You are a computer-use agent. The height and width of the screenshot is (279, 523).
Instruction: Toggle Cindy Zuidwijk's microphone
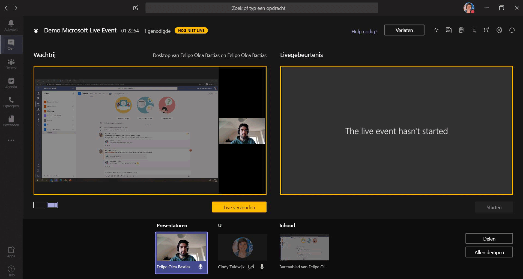(262, 267)
